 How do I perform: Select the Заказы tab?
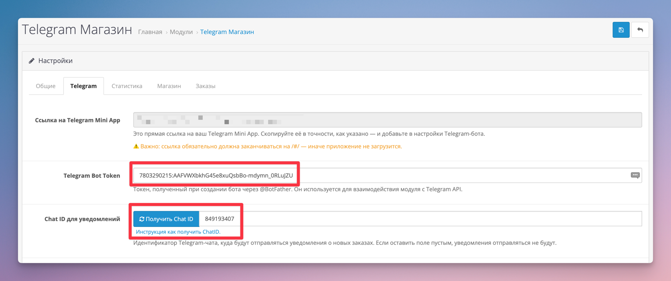pos(205,86)
